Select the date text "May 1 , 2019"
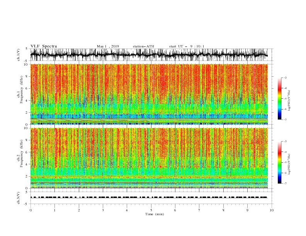This screenshot has width=306, height=236. 108,46
